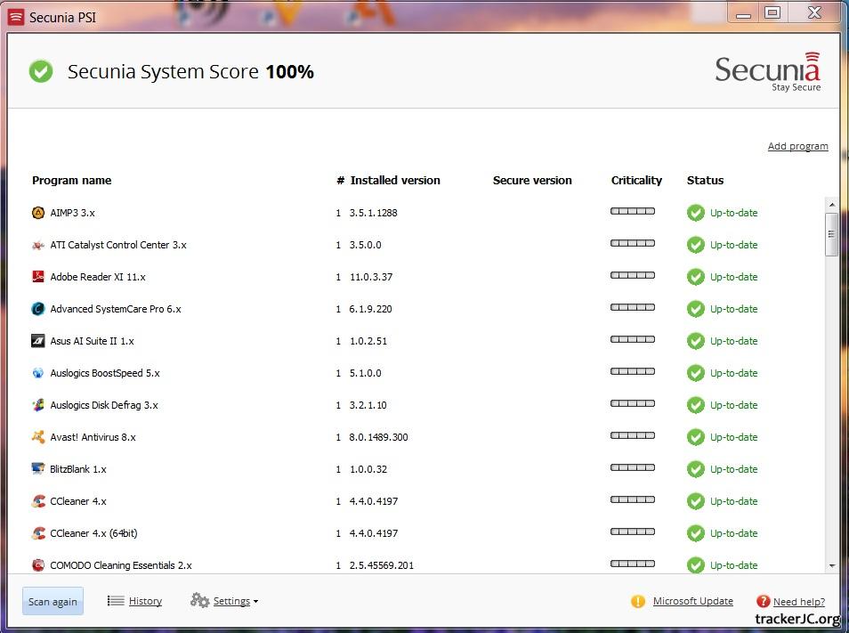Select the Advanced SystemCare Pro icon
This screenshot has height=633, width=849.
[x=38, y=309]
